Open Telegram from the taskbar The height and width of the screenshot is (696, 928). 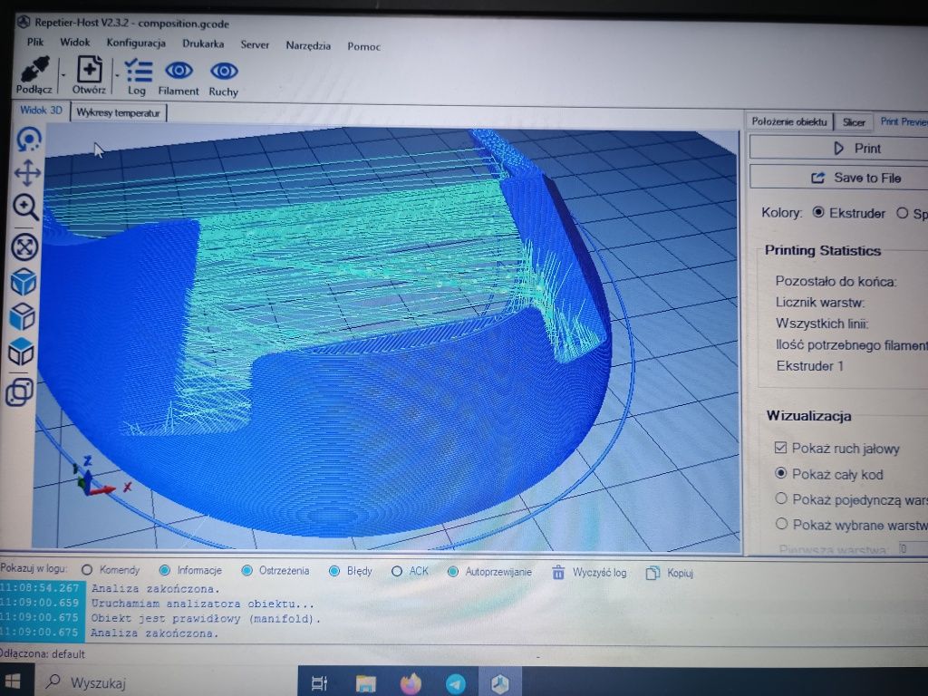(x=455, y=684)
